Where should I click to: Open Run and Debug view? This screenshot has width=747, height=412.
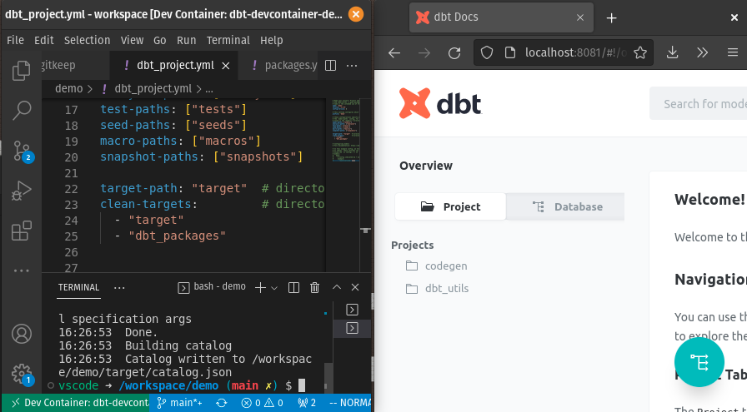(x=21, y=191)
